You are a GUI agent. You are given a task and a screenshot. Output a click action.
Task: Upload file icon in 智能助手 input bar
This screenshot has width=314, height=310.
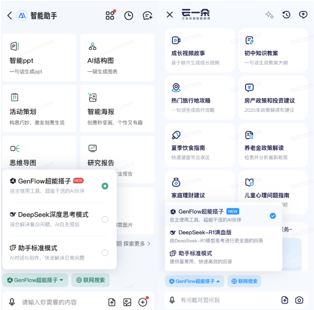pos(112,302)
